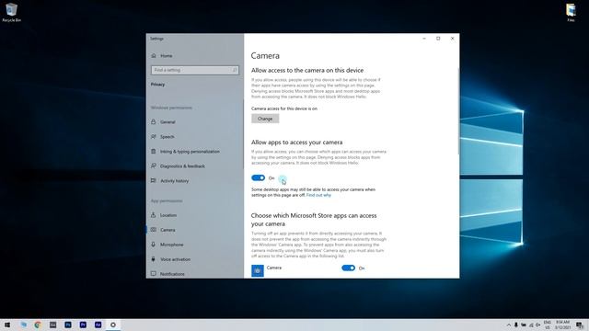This screenshot has height=331, width=589.
Task: Show hidden system tray icons
Action: [509, 325]
